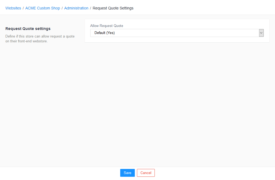Save the Request Quote settings

(x=127, y=173)
